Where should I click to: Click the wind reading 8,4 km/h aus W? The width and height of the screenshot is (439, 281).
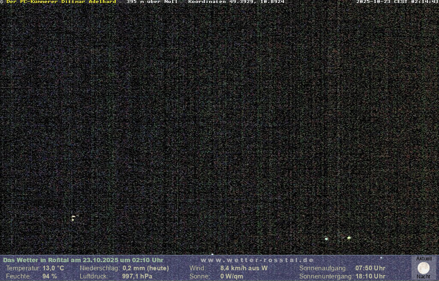(244, 268)
